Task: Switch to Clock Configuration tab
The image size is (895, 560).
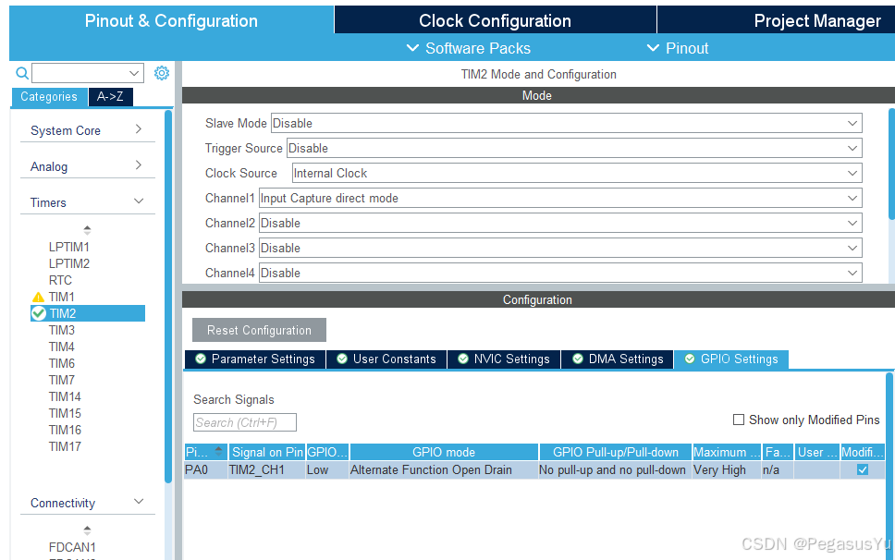Action: point(495,20)
